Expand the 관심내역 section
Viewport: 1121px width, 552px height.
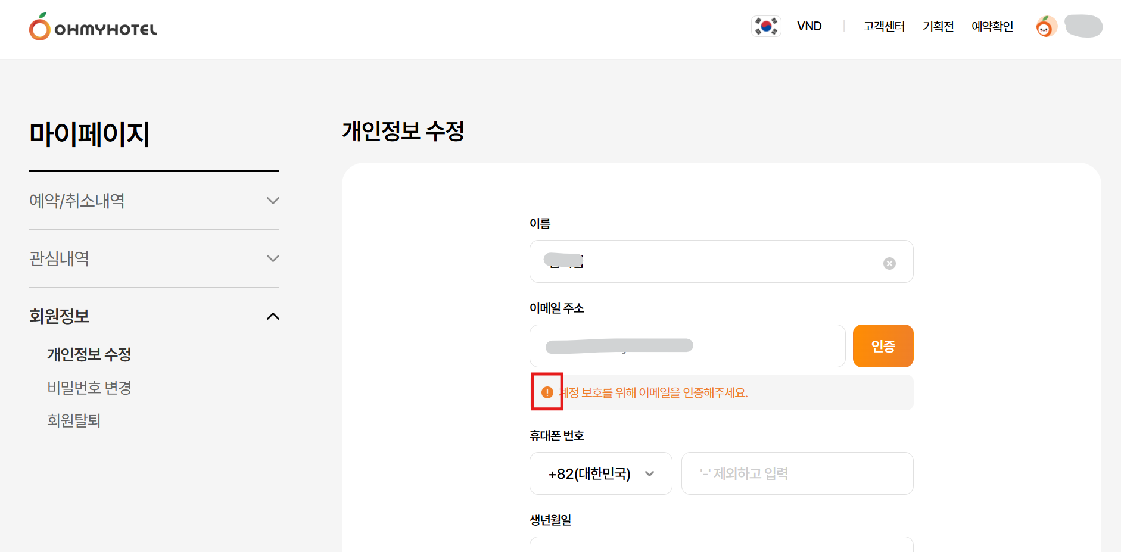pos(273,258)
